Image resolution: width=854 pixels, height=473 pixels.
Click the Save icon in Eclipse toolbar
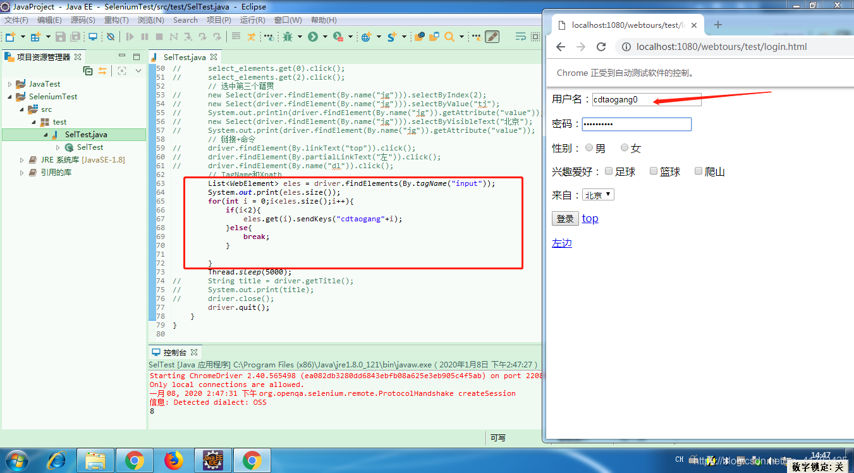[61, 37]
